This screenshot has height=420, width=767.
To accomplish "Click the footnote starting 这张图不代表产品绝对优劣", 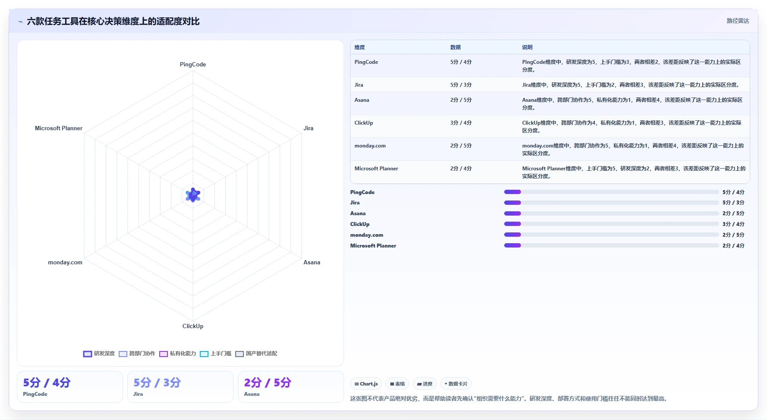I will click(x=510, y=398).
